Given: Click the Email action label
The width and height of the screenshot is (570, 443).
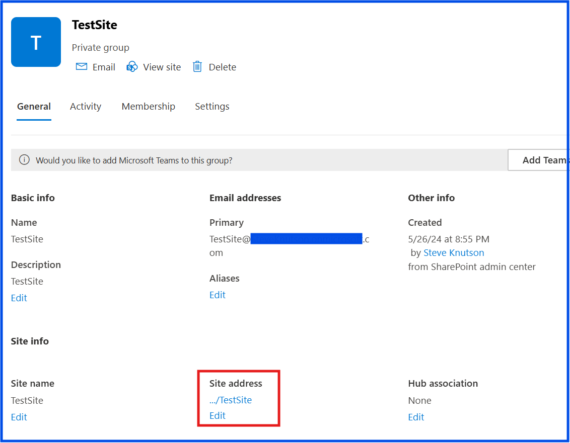Looking at the screenshot, I should pos(104,67).
